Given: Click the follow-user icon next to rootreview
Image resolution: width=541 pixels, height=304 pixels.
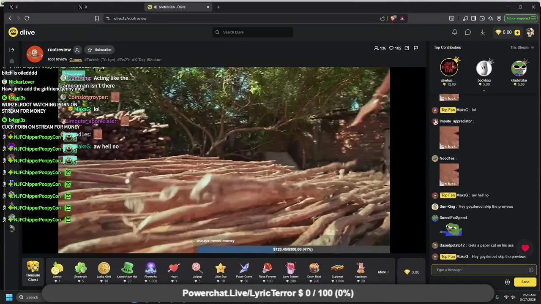Looking at the screenshot, I should pyautogui.click(x=77, y=50).
